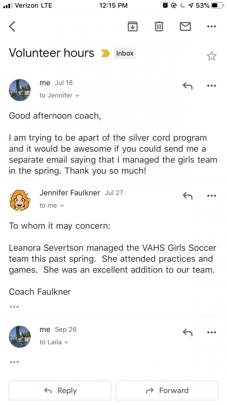Expand recipient details for "to Jennifer"
The width and height of the screenshot is (227, 405).
pyautogui.click(x=59, y=95)
